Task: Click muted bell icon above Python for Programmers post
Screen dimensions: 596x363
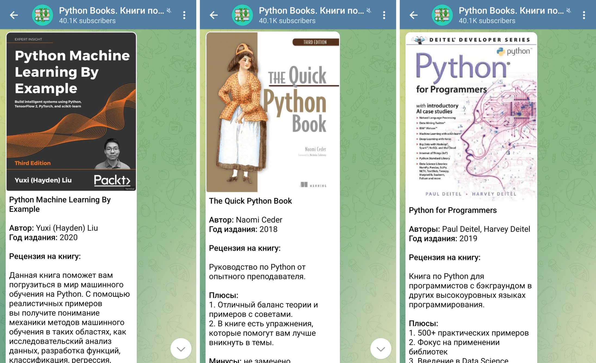Action: [x=569, y=11]
